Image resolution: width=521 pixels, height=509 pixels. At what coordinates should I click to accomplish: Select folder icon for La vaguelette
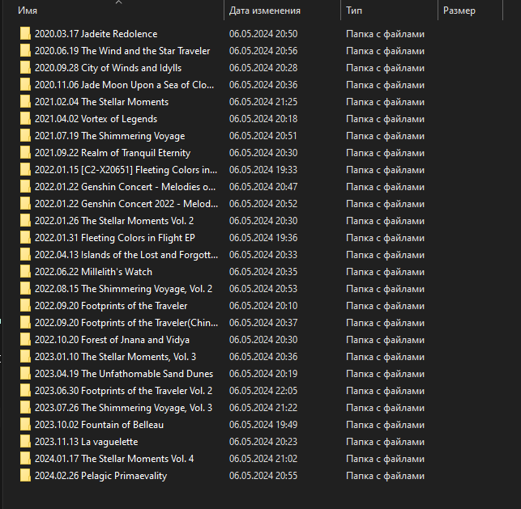click(x=25, y=442)
